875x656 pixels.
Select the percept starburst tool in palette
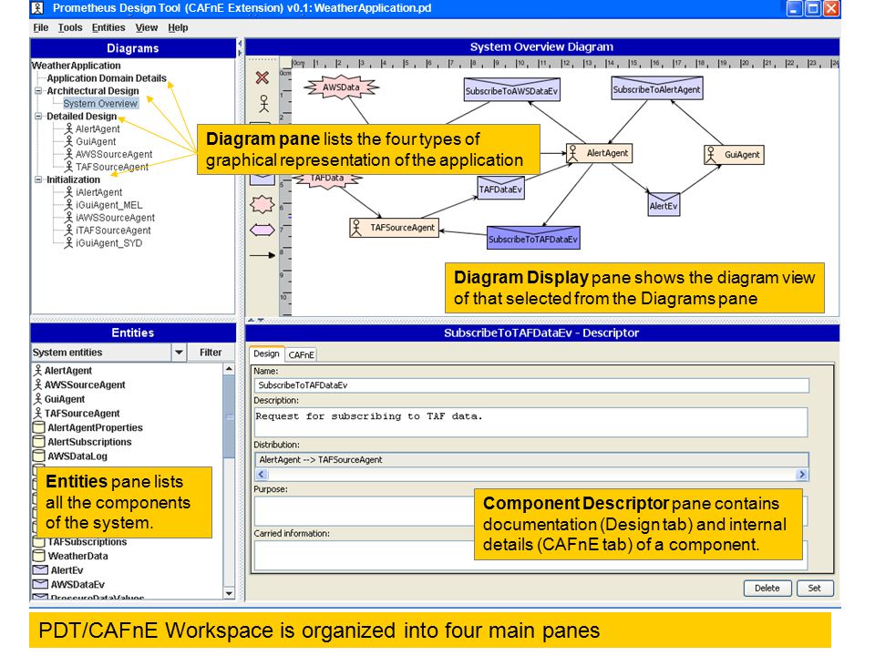[x=262, y=205]
